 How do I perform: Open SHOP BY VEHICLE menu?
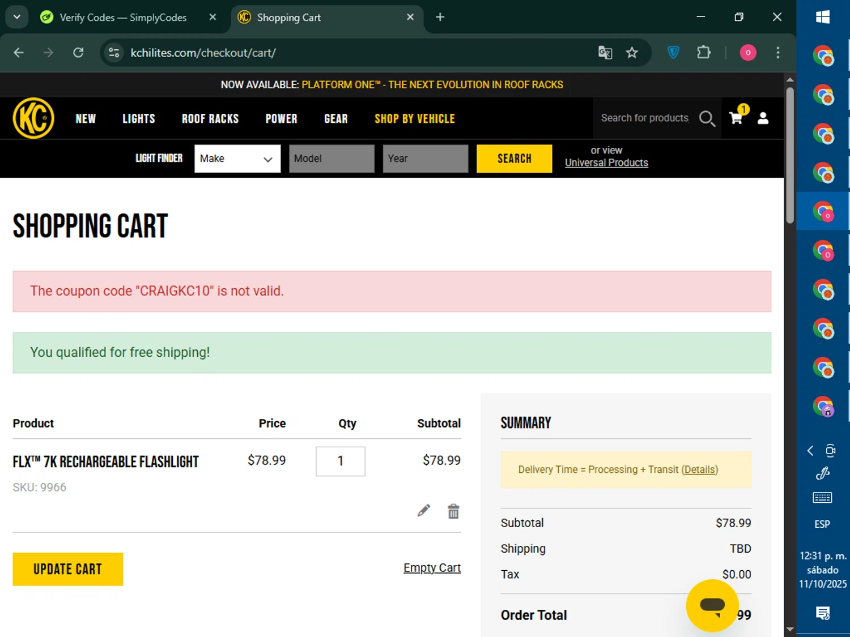coord(415,118)
